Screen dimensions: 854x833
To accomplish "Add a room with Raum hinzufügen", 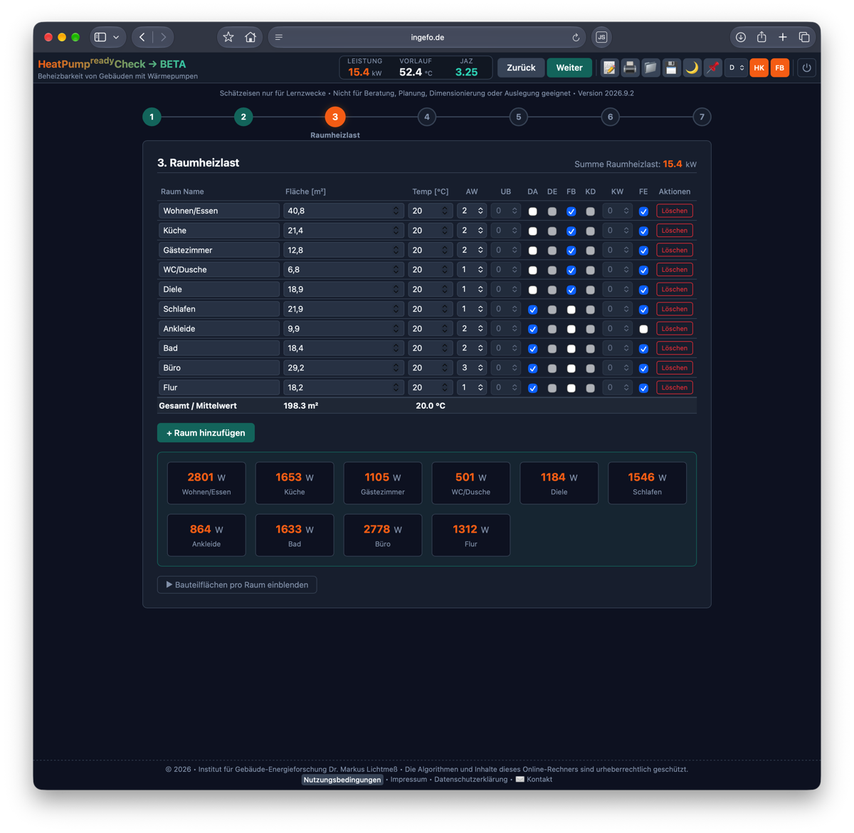I will (206, 433).
